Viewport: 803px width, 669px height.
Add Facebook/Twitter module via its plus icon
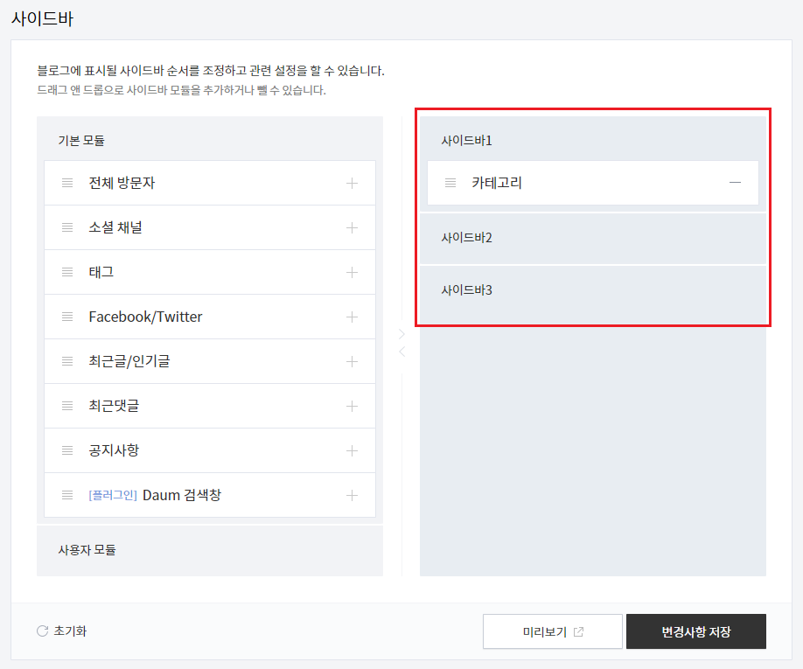(352, 317)
